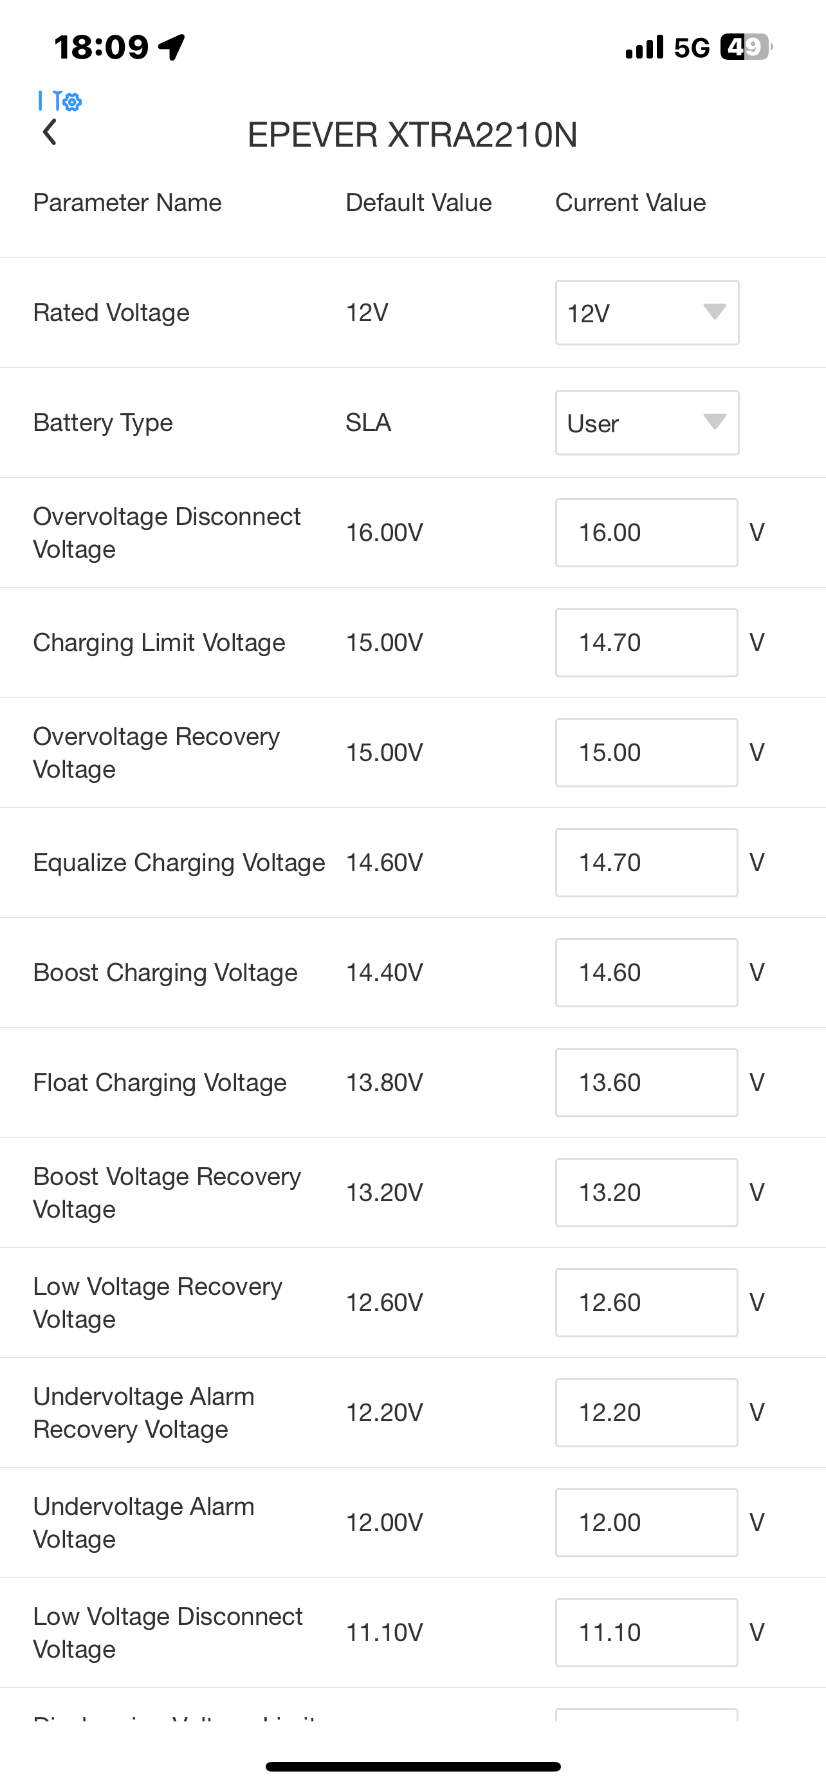Open the Rated Voltage dropdown

point(647,313)
